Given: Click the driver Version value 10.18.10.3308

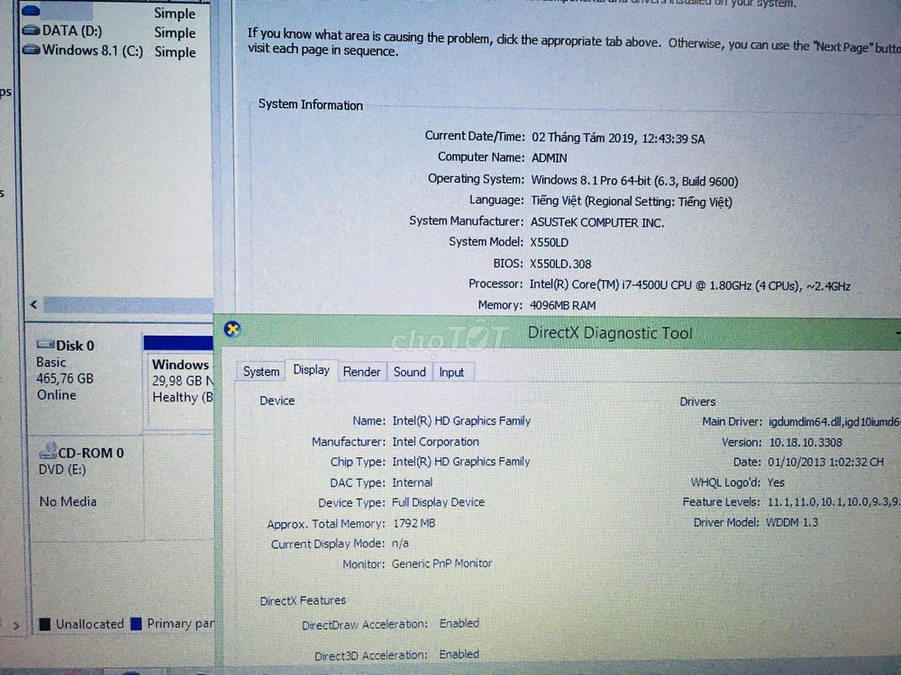Looking at the screenshot, I should coord(805,442).
